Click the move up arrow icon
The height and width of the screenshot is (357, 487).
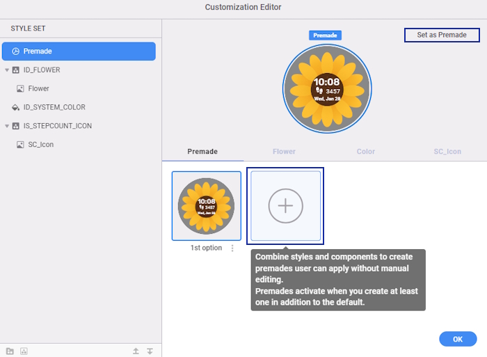click(x=136, y=351)
